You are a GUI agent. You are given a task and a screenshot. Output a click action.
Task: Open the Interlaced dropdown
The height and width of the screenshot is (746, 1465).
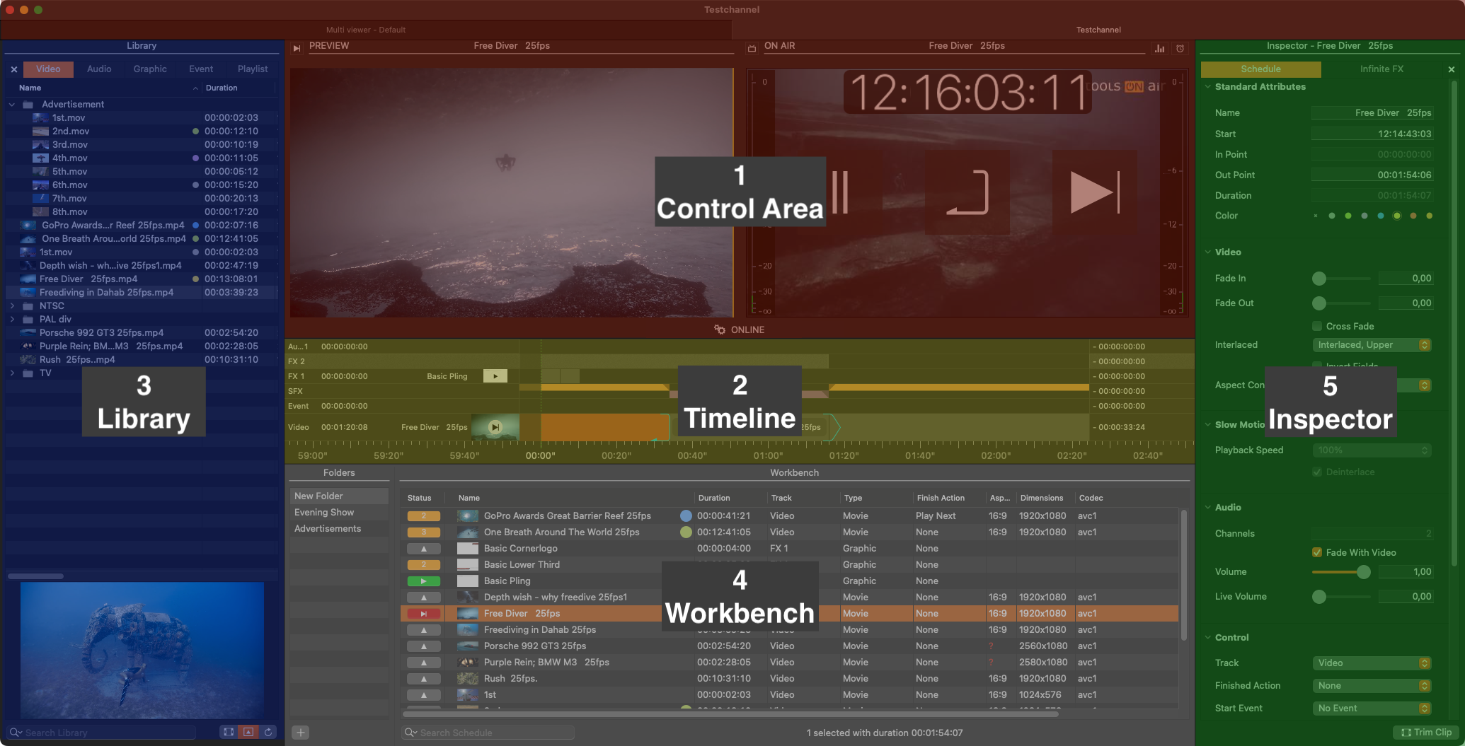[1372, 345]
